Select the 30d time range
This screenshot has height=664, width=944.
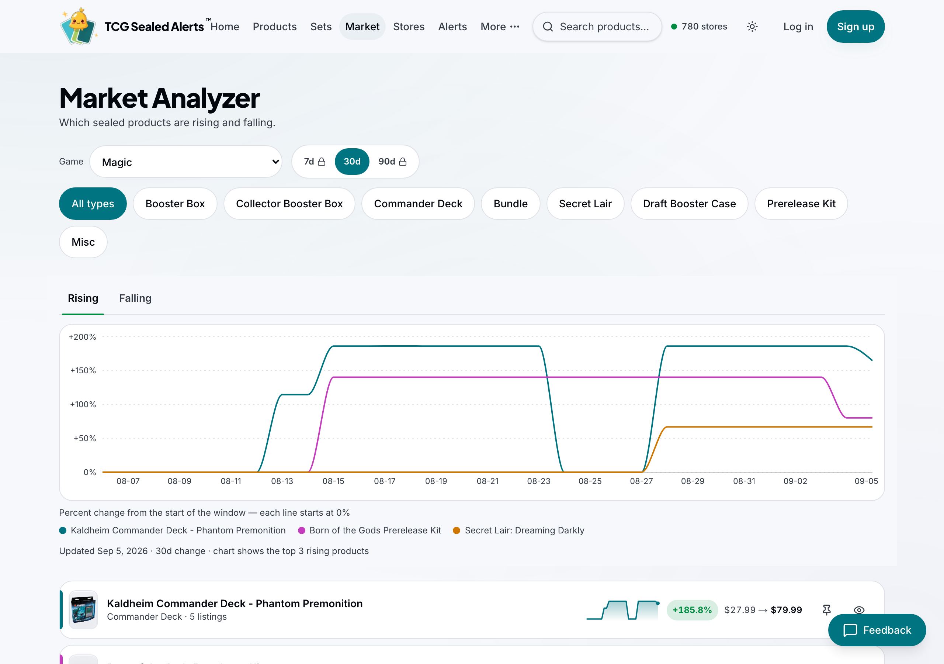352,162
